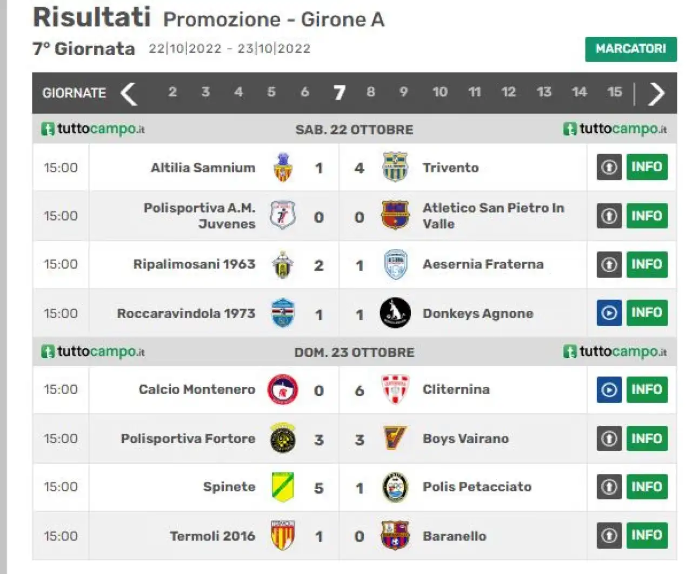Click Termoli 2016 striped crest
Image resolution: width=692 pixels, height=574 pixels.
[283, 536]
